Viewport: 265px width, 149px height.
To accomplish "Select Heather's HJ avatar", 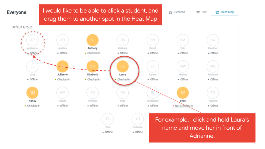I will pos(213,40).
